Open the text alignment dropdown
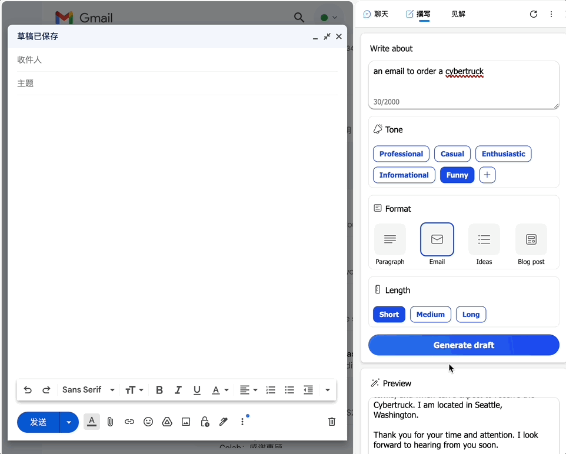 click(248, 389)
